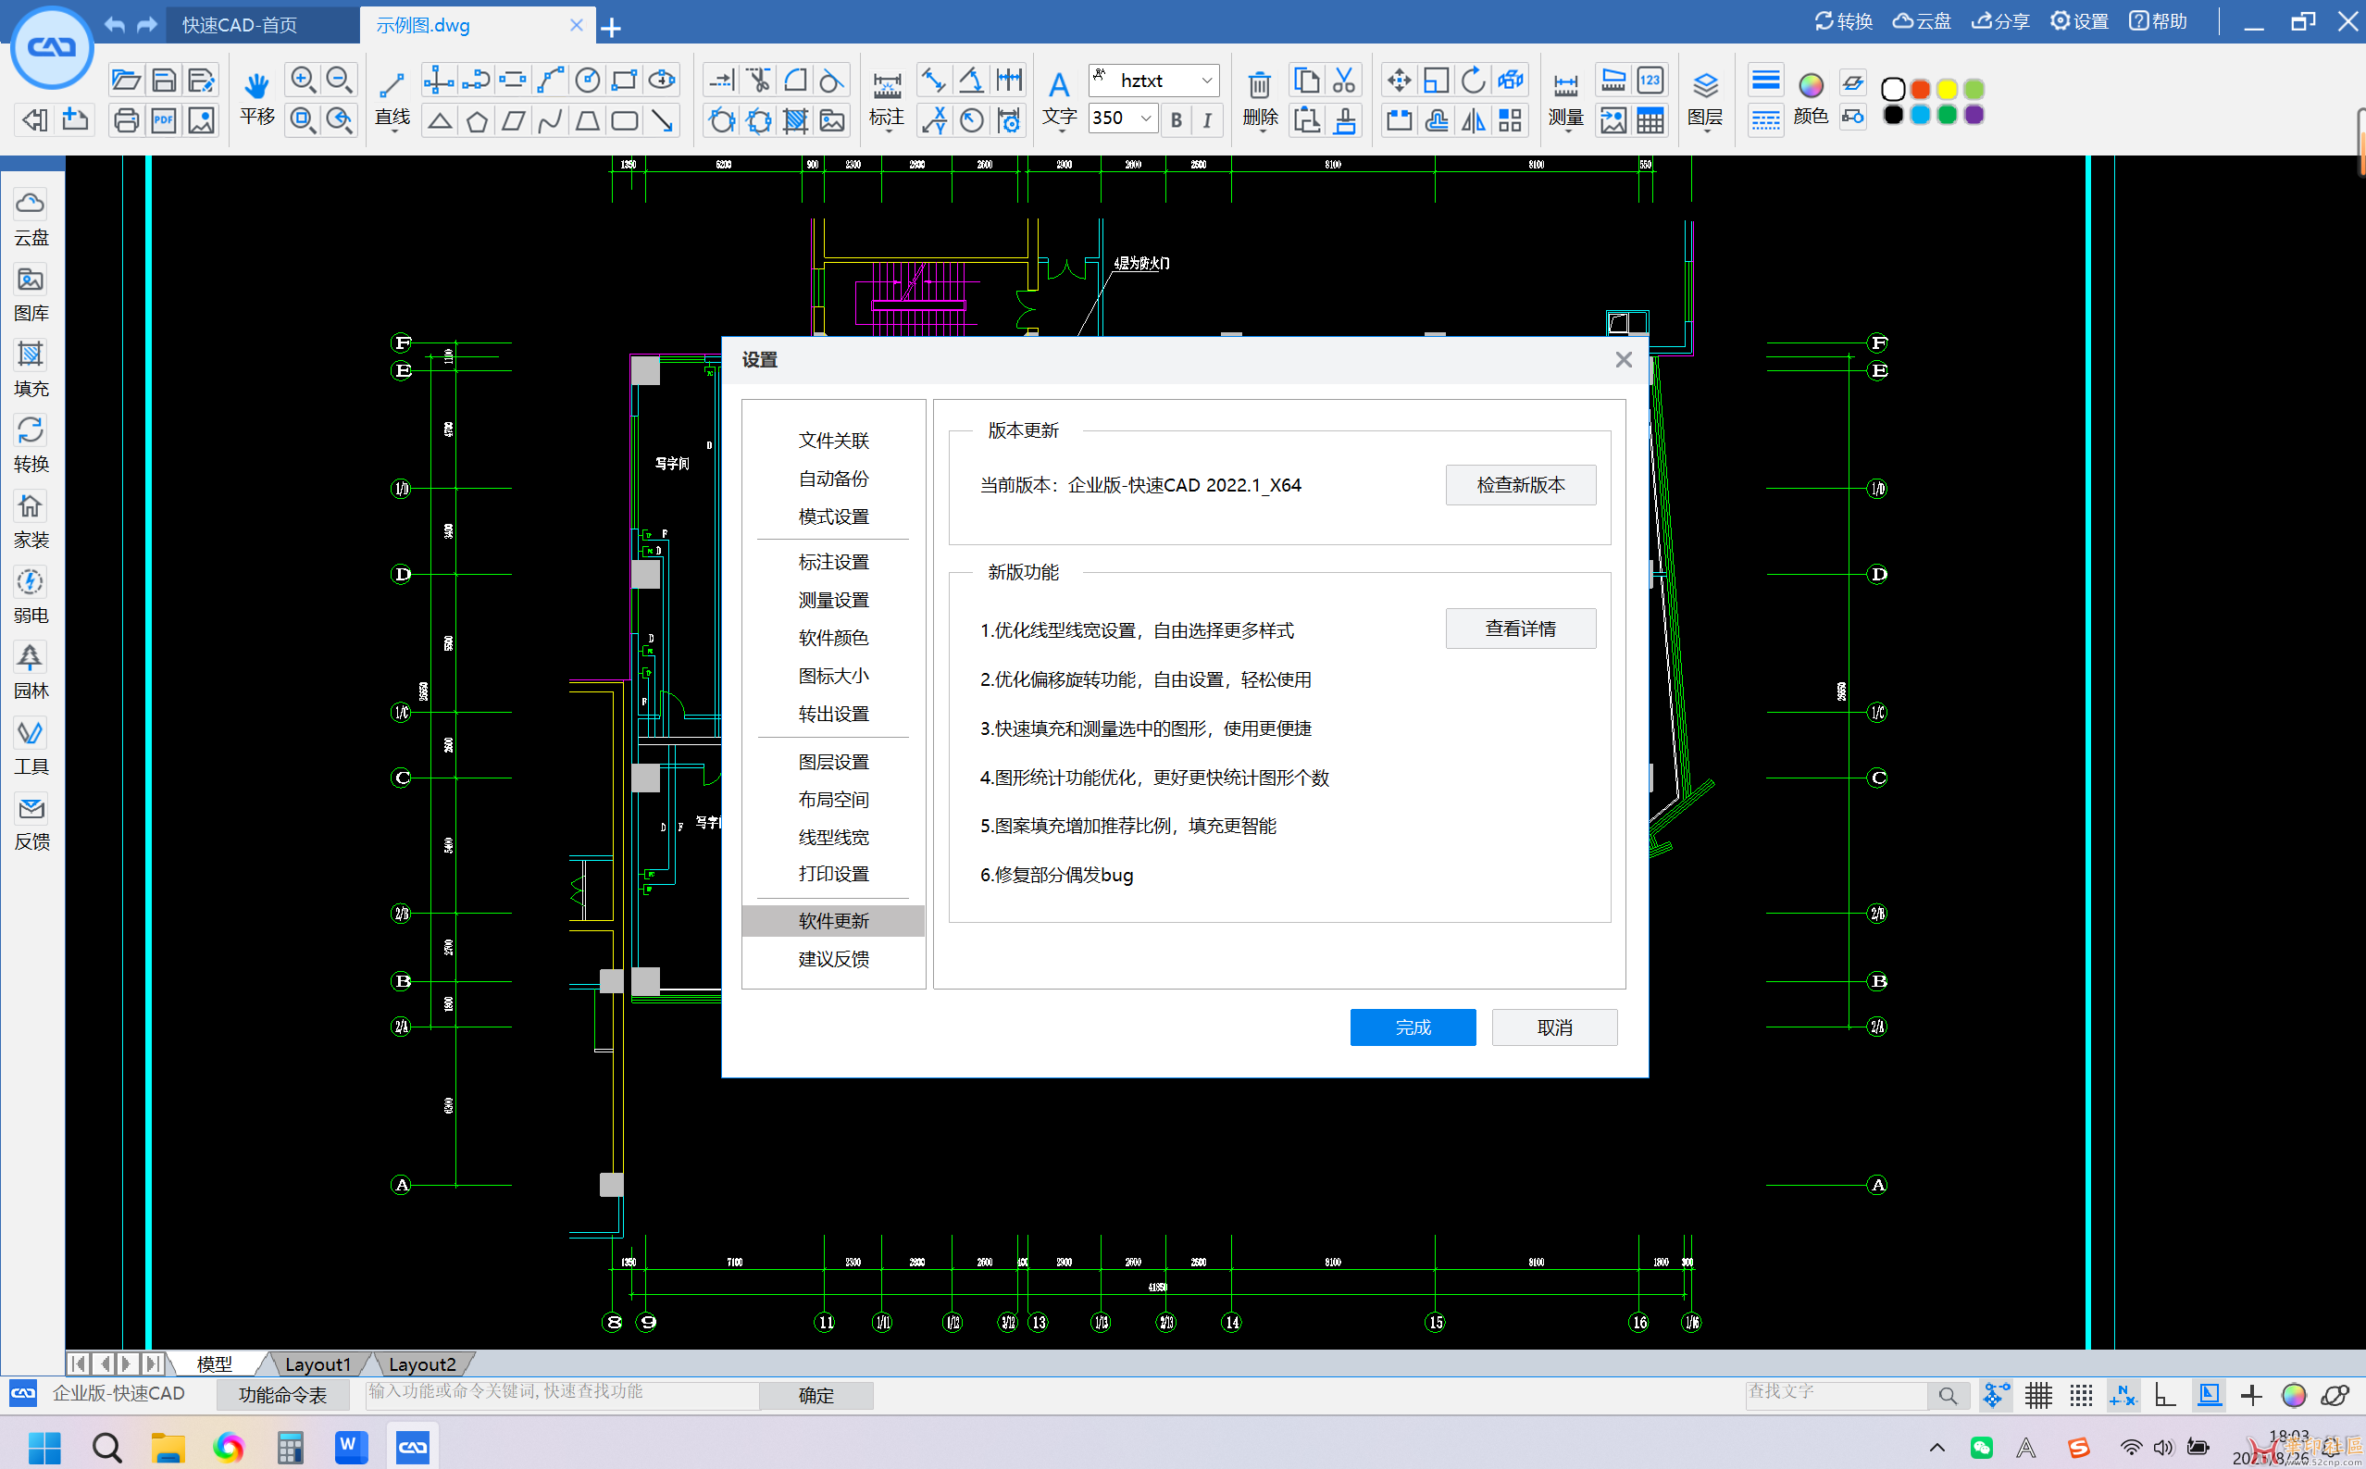Viewport: 2366px width, 1469px height.
Task: Select 建议反馈 in settings list
Action: (x=832, y=958)
